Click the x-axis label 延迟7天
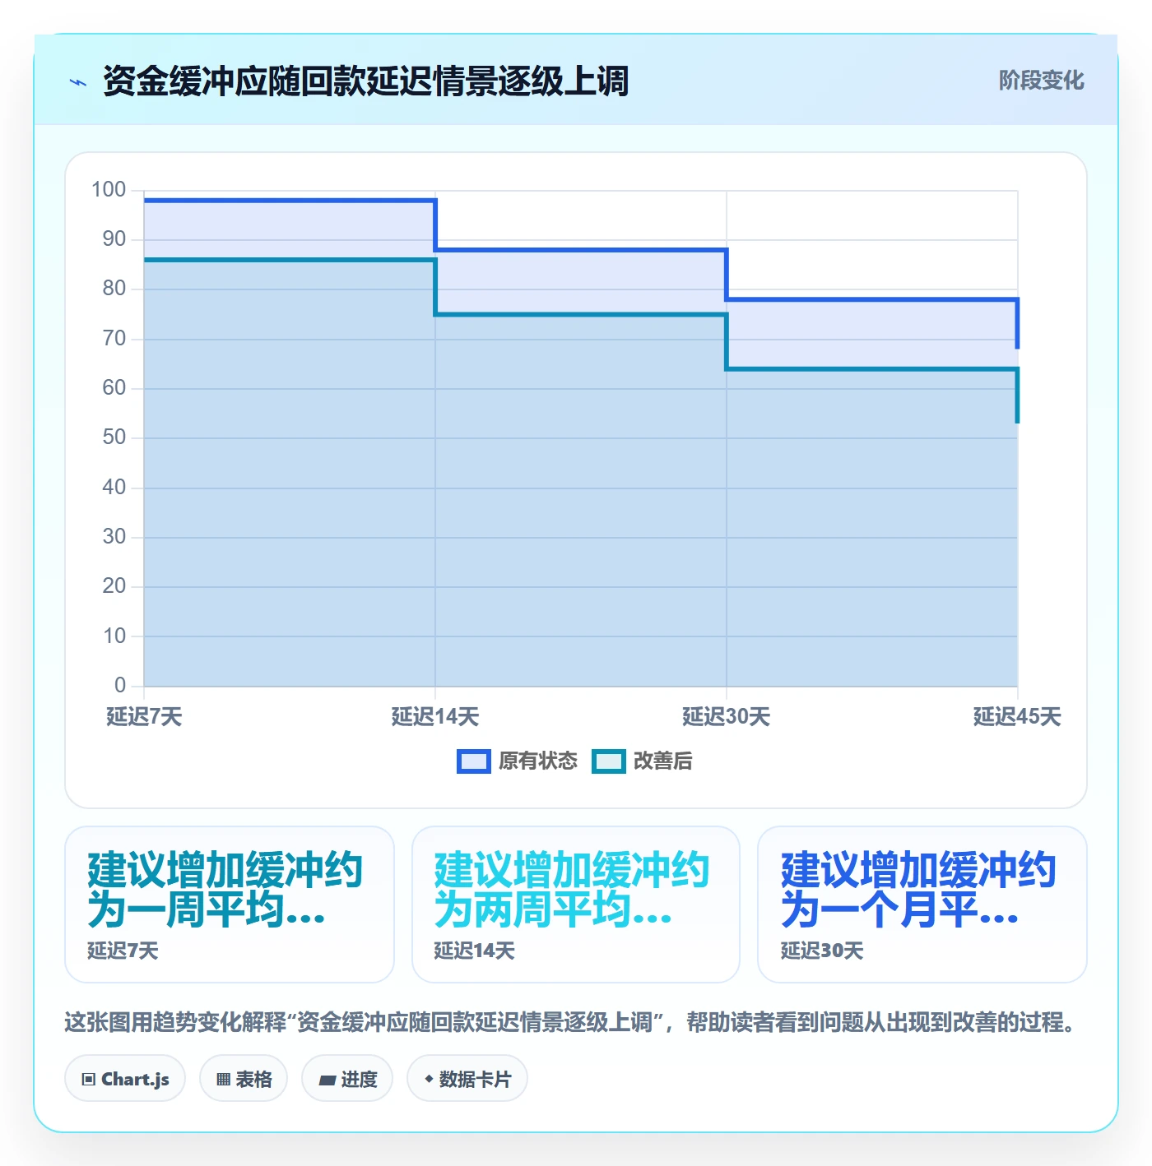The image size is (1152, 1166). click(144, 717)
